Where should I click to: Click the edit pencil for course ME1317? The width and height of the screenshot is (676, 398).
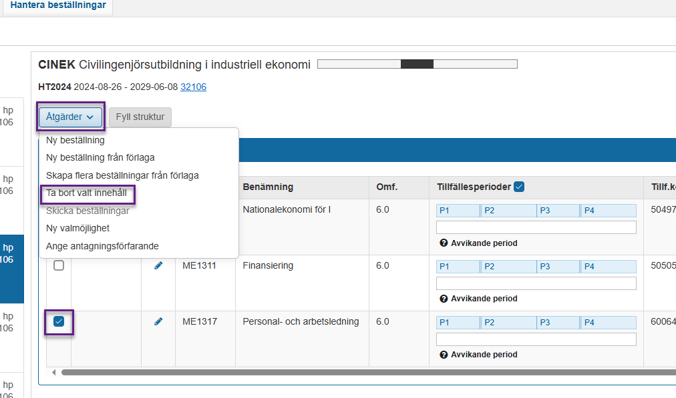[158, 321]
